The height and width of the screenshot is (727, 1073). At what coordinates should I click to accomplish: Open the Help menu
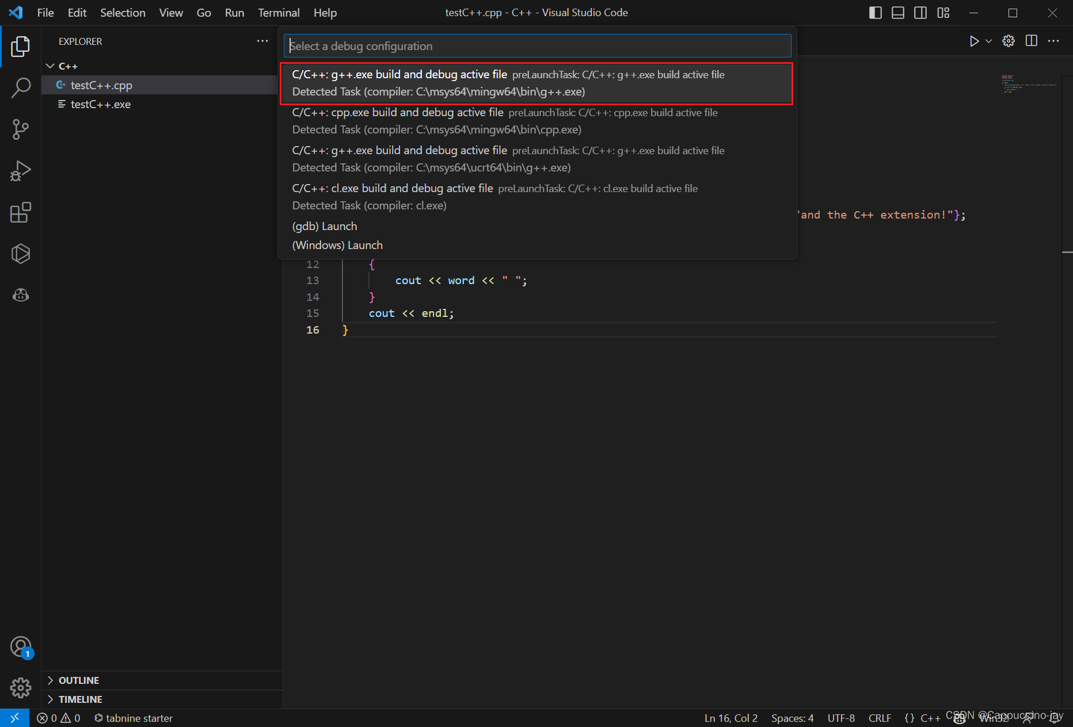point(325,13)
